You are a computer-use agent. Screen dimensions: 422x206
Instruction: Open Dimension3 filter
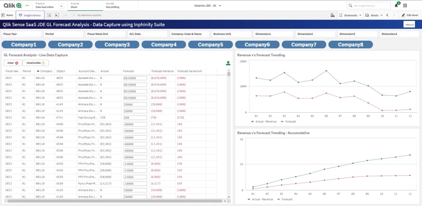click(x=357, y=34)
